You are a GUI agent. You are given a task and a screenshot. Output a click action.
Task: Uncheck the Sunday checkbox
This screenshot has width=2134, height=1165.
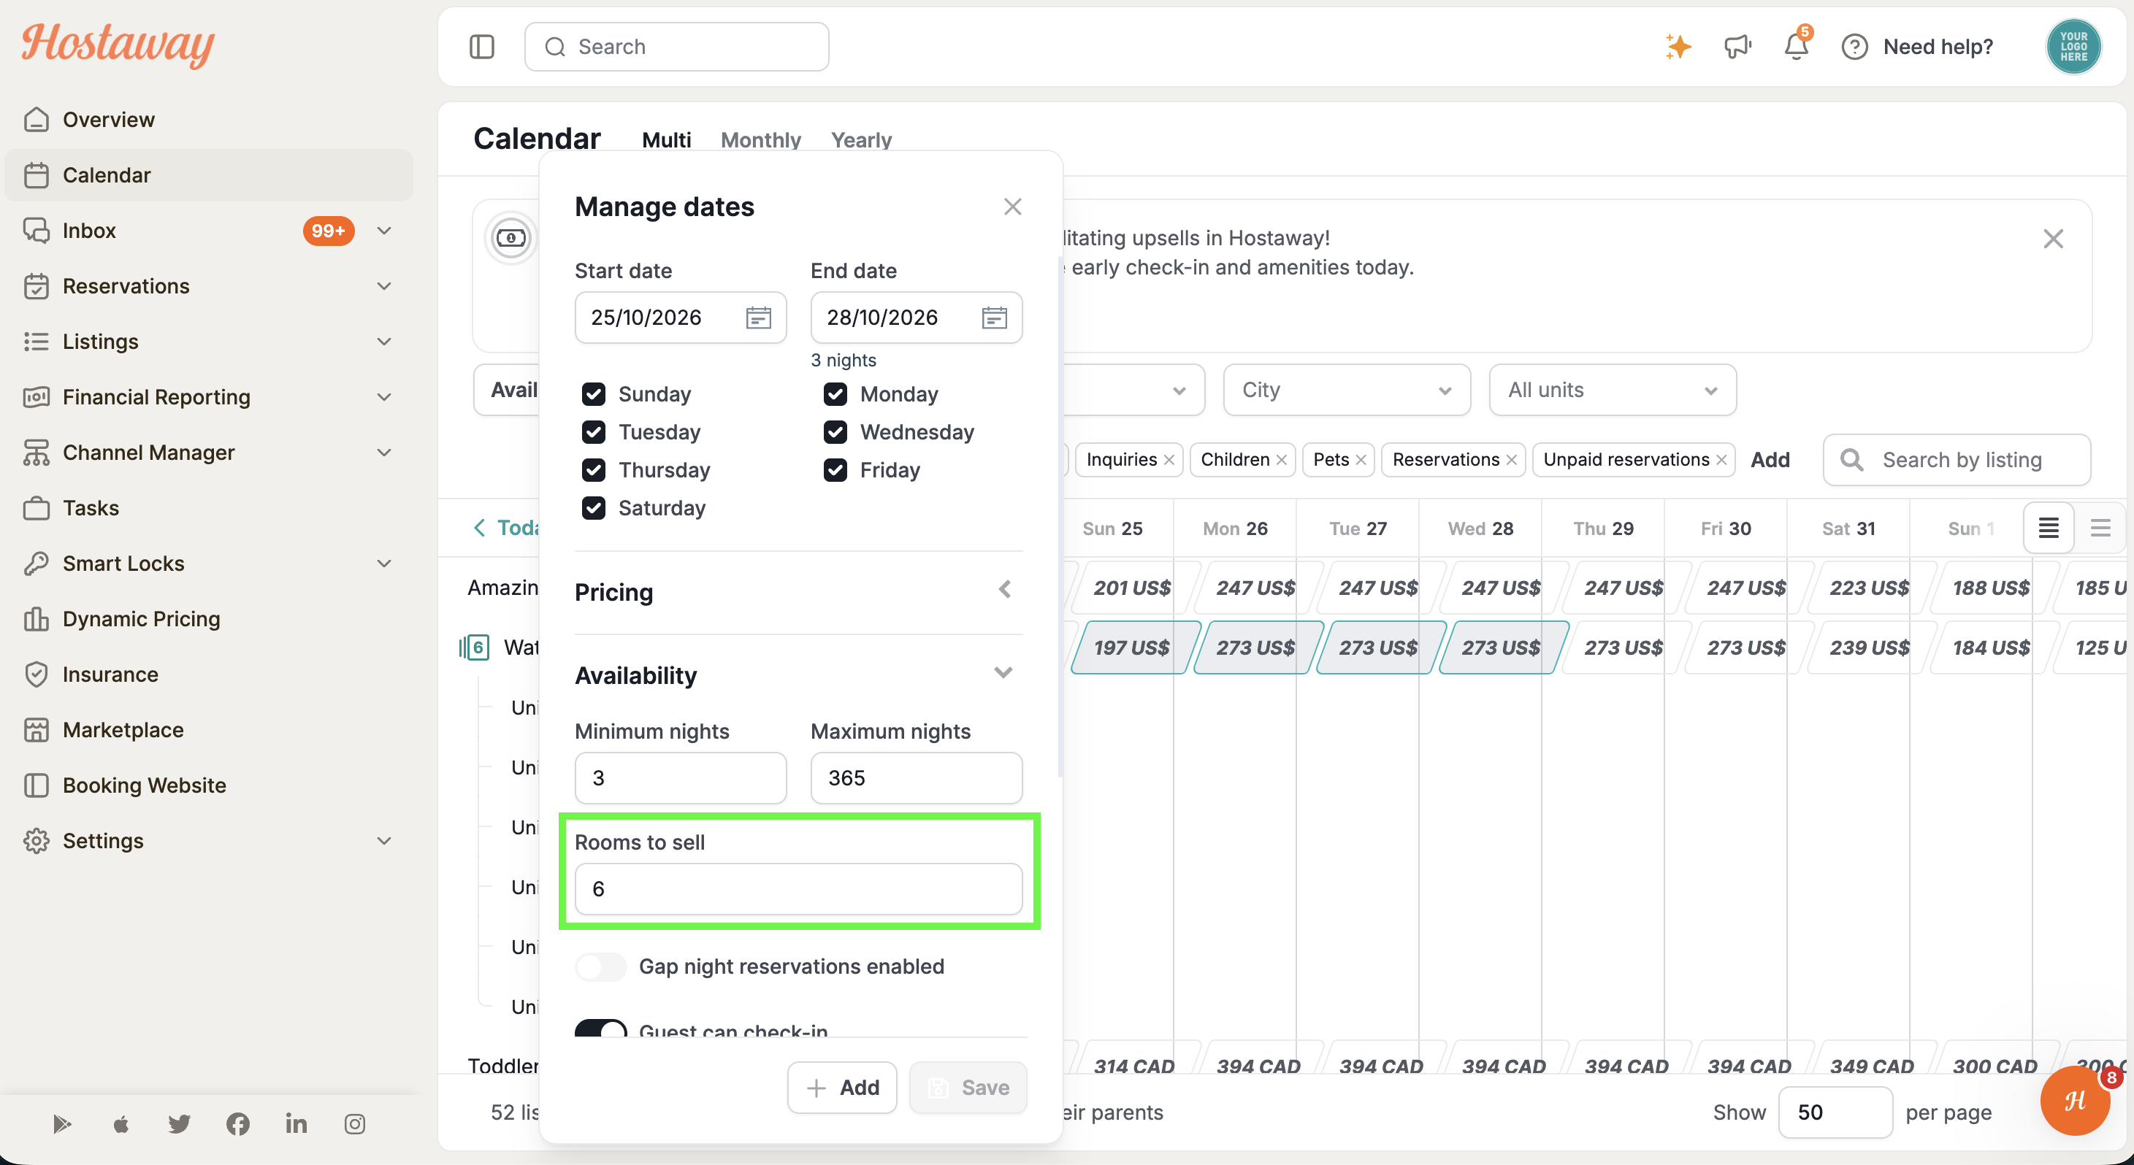(593, 394)
